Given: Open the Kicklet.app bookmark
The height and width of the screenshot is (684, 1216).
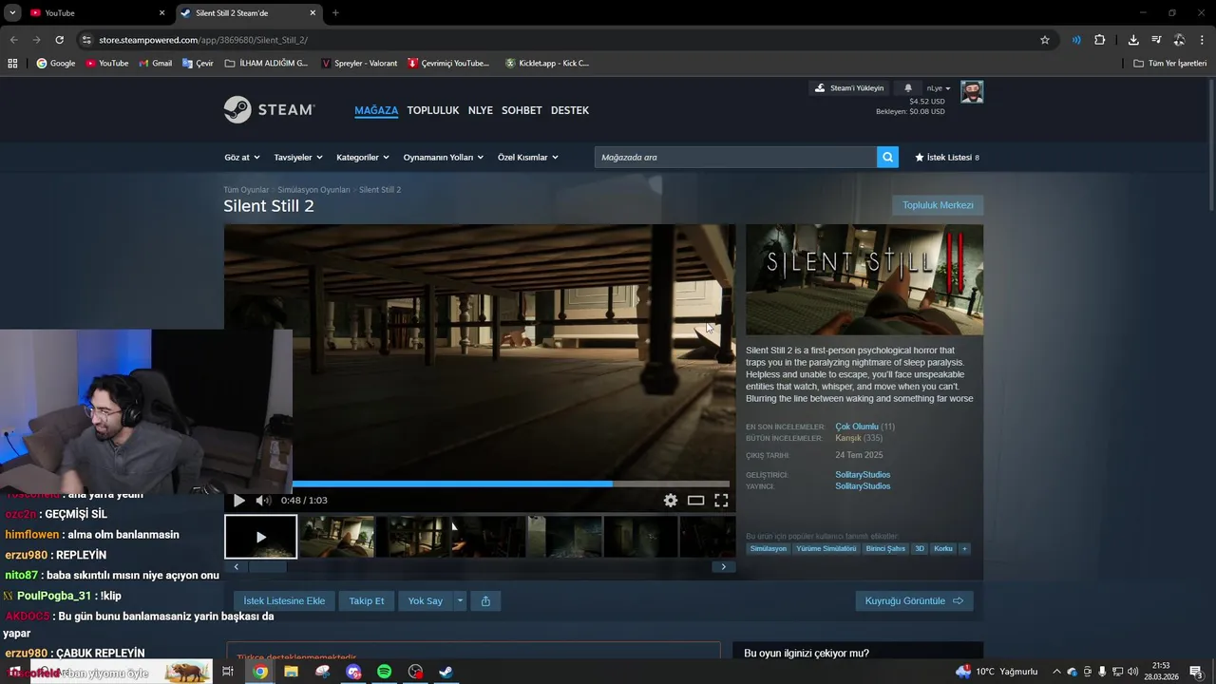Looking at the screenshot, I should pyautogui.click(x=547, y=64).
